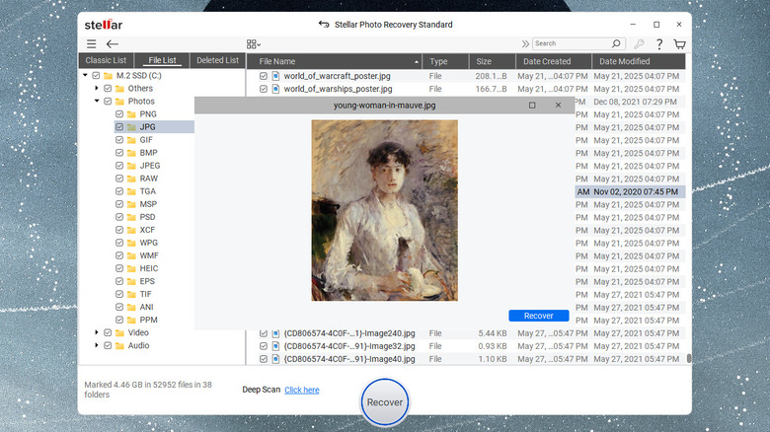Select the WMF folder icon
770x432 pixels.
[131, 255]
